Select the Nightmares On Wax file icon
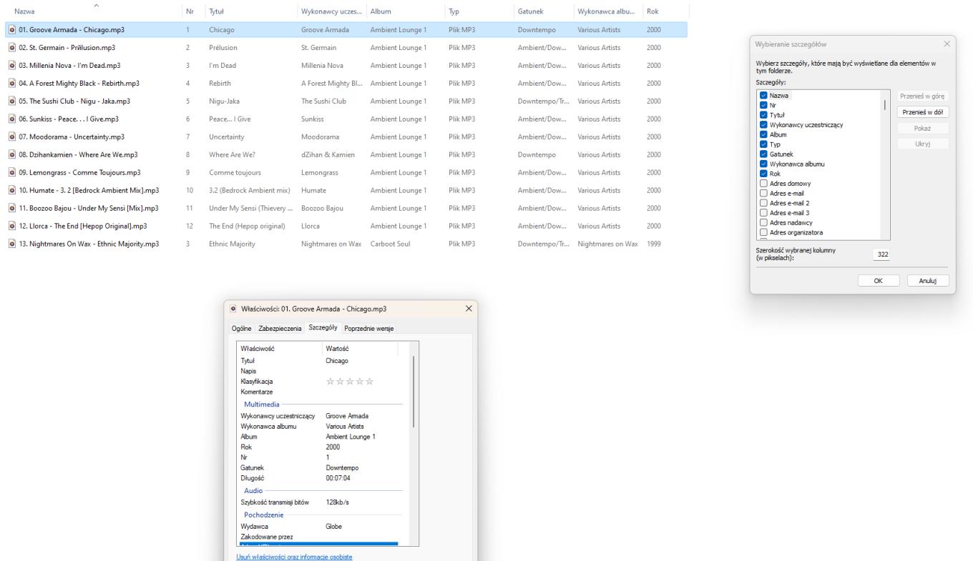This screenshot has width=973, height=561. [12, 244]
